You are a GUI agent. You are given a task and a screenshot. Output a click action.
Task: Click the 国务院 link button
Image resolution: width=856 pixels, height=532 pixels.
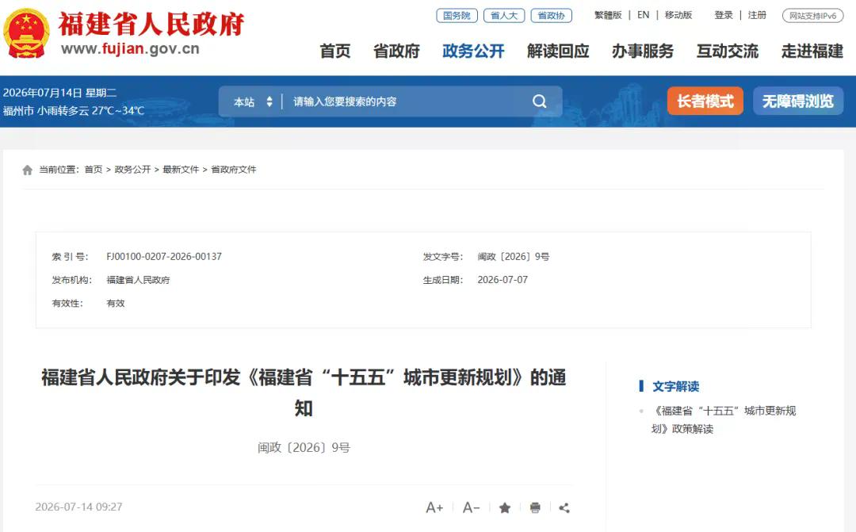tap(457, 15)
